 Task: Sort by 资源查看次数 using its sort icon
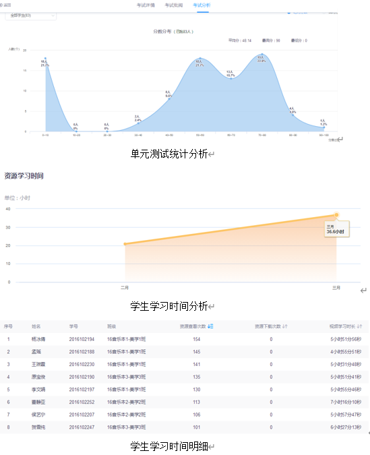210,326
